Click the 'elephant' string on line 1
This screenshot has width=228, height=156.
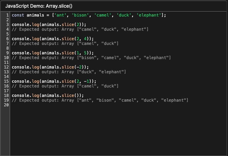148,15
